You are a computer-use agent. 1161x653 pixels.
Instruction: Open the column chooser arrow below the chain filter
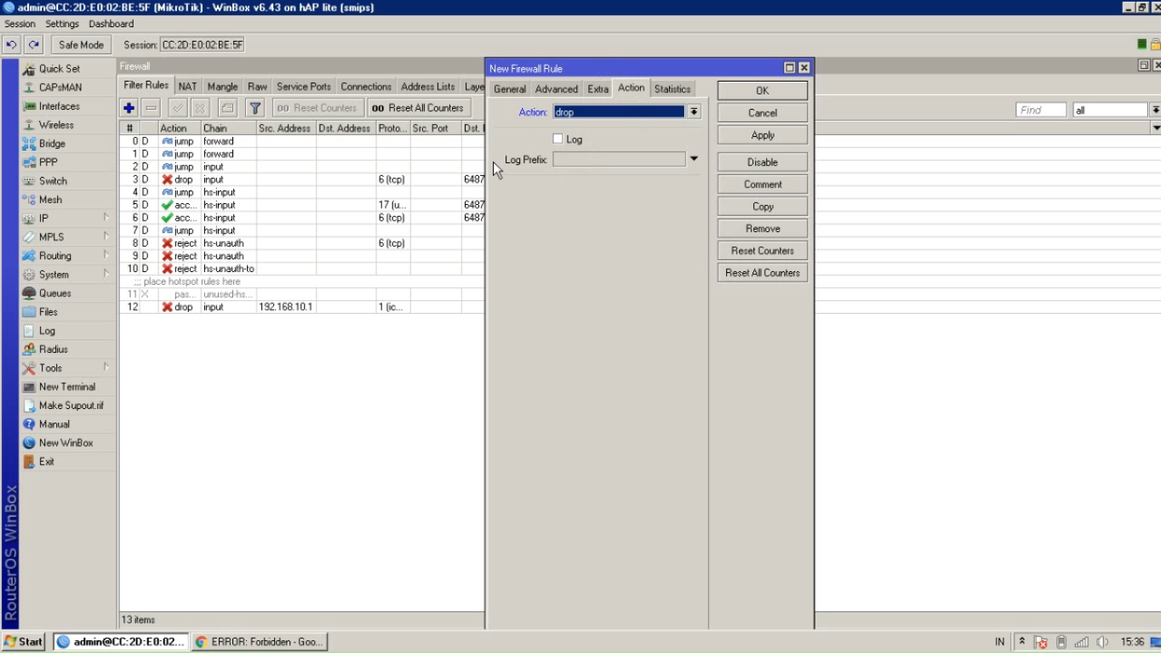(x=1155, y=128)
